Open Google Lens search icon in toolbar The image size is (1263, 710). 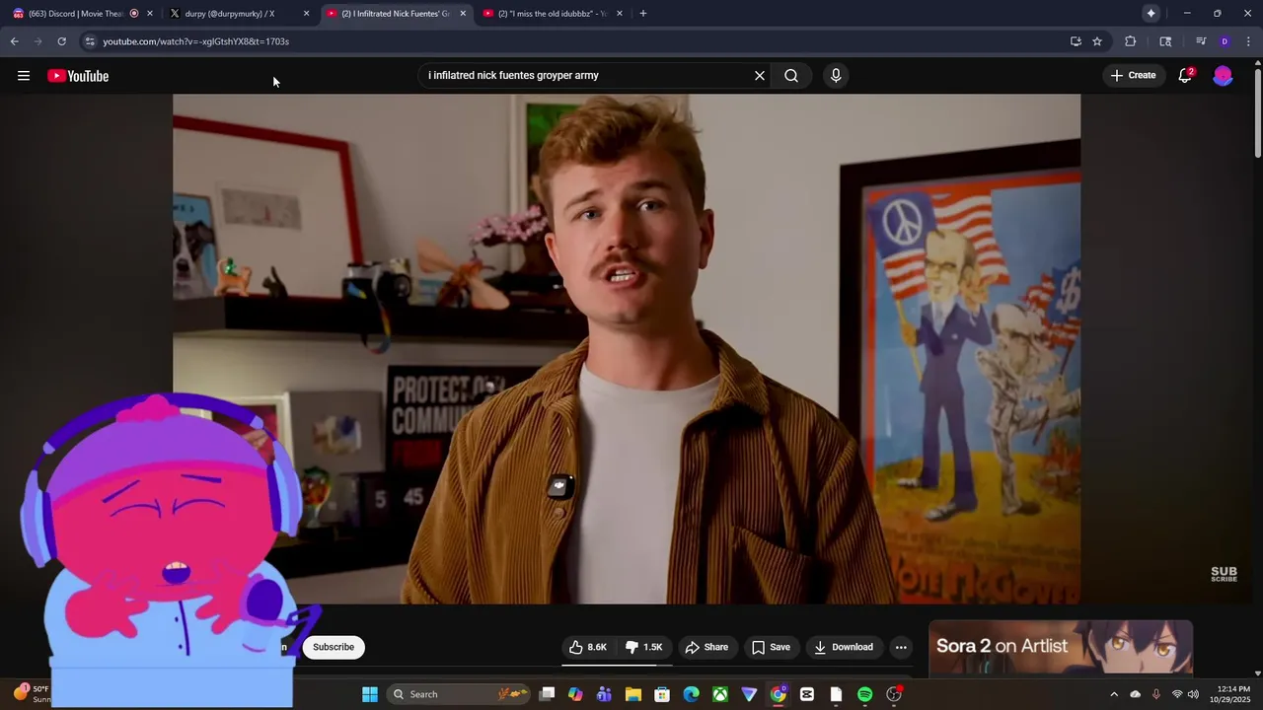point(1165,41)
